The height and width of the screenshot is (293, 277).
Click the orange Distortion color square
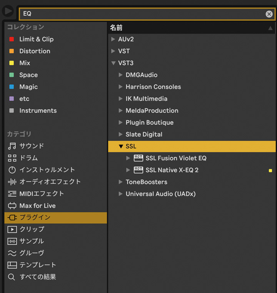[x=12, y=51]
